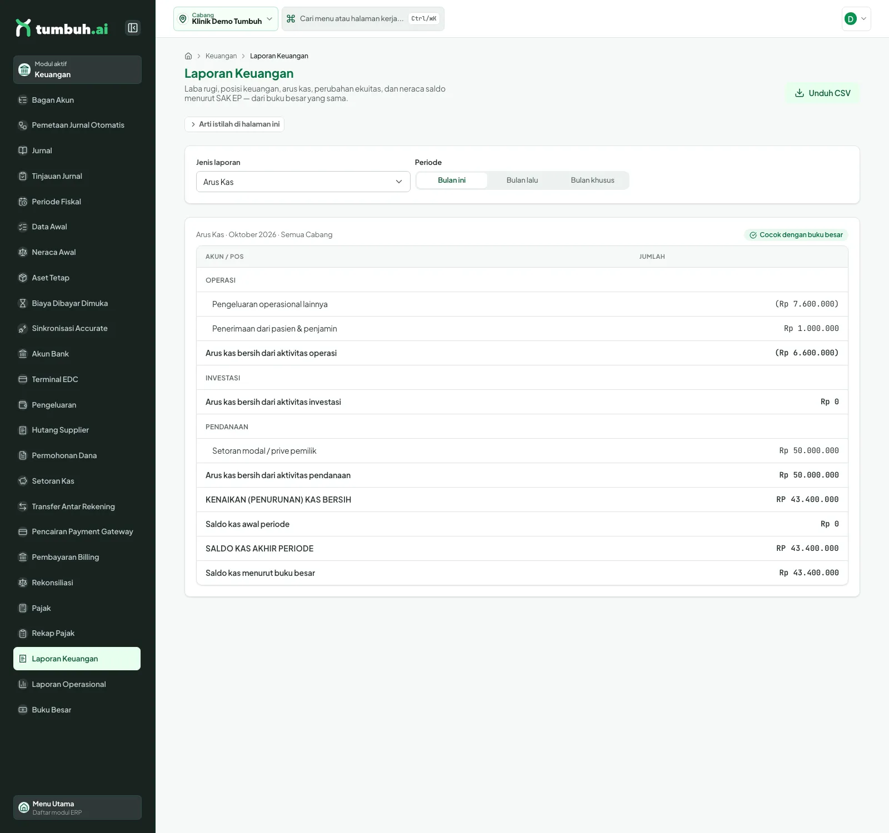The height and width of the screenshot is (833, 889).
Task: Click the Setoran Kas piggy bank icon
Action: 23,481
